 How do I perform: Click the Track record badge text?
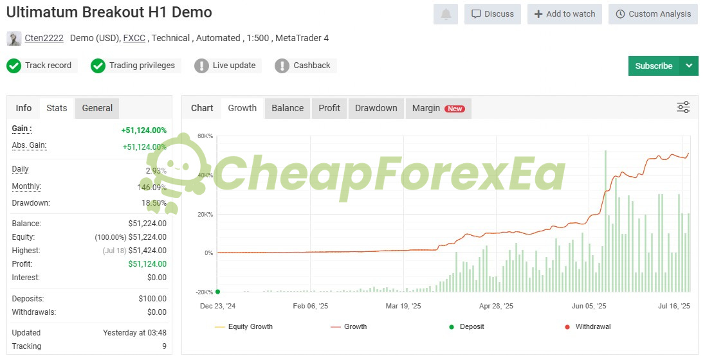(48, 66)
